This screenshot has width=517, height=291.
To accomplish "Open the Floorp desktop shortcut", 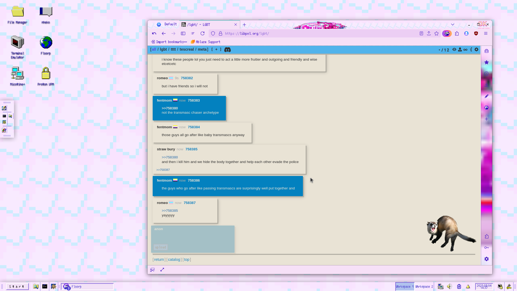I will (46, 45).
